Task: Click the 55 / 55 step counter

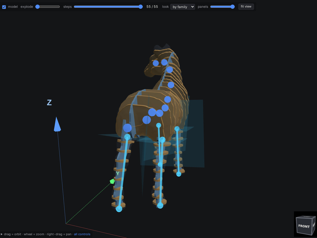Action: coord(152,7)
